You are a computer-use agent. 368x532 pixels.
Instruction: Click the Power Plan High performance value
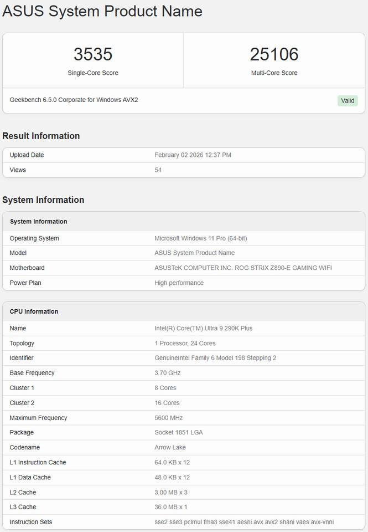[x=179, y=283]
